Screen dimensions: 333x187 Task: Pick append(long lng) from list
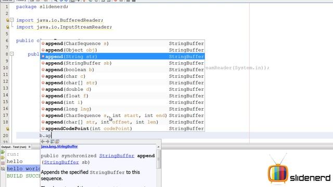[x=123, y=109]
